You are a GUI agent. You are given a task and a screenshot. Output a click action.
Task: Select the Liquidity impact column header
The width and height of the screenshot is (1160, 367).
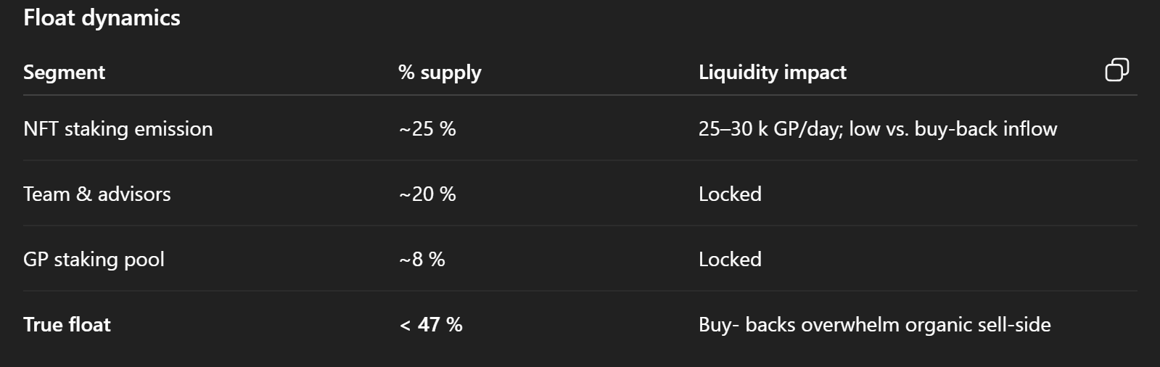coord(773,72)
